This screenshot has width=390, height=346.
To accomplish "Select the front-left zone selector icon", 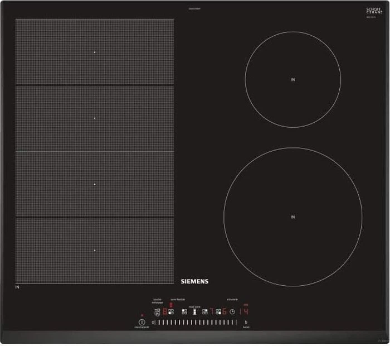I will point(171,311).
